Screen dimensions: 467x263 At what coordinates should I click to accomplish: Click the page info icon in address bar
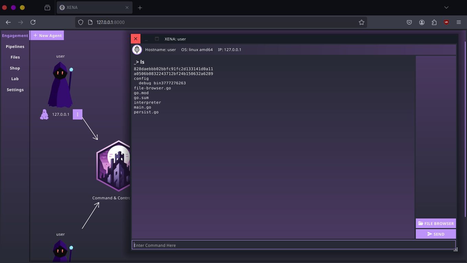(x=90, y=22)
